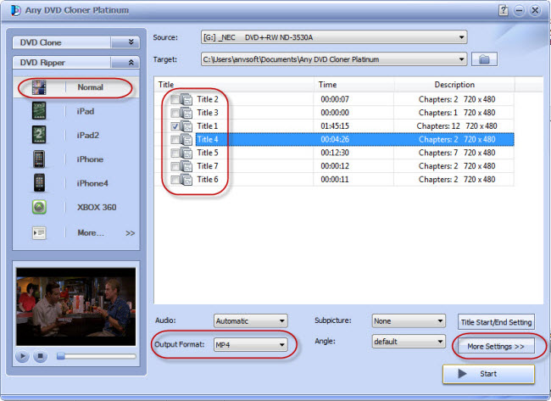Choose the iPad device icon
551x401 pixels.
39,111
